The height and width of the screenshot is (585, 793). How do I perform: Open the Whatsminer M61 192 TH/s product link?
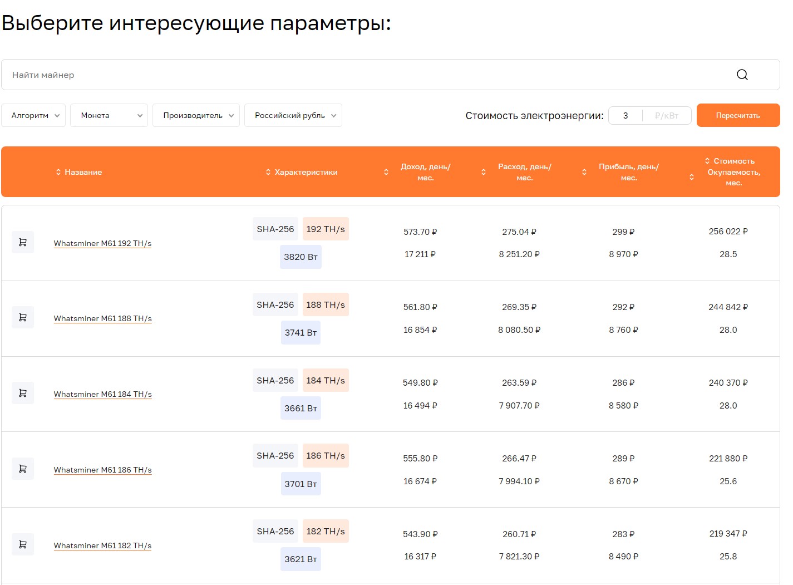click(102, 243)
